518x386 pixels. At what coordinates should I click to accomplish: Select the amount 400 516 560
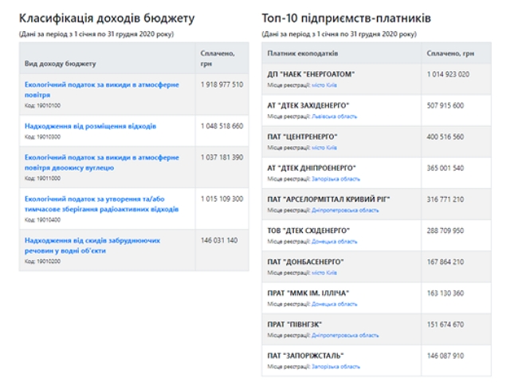445,137
